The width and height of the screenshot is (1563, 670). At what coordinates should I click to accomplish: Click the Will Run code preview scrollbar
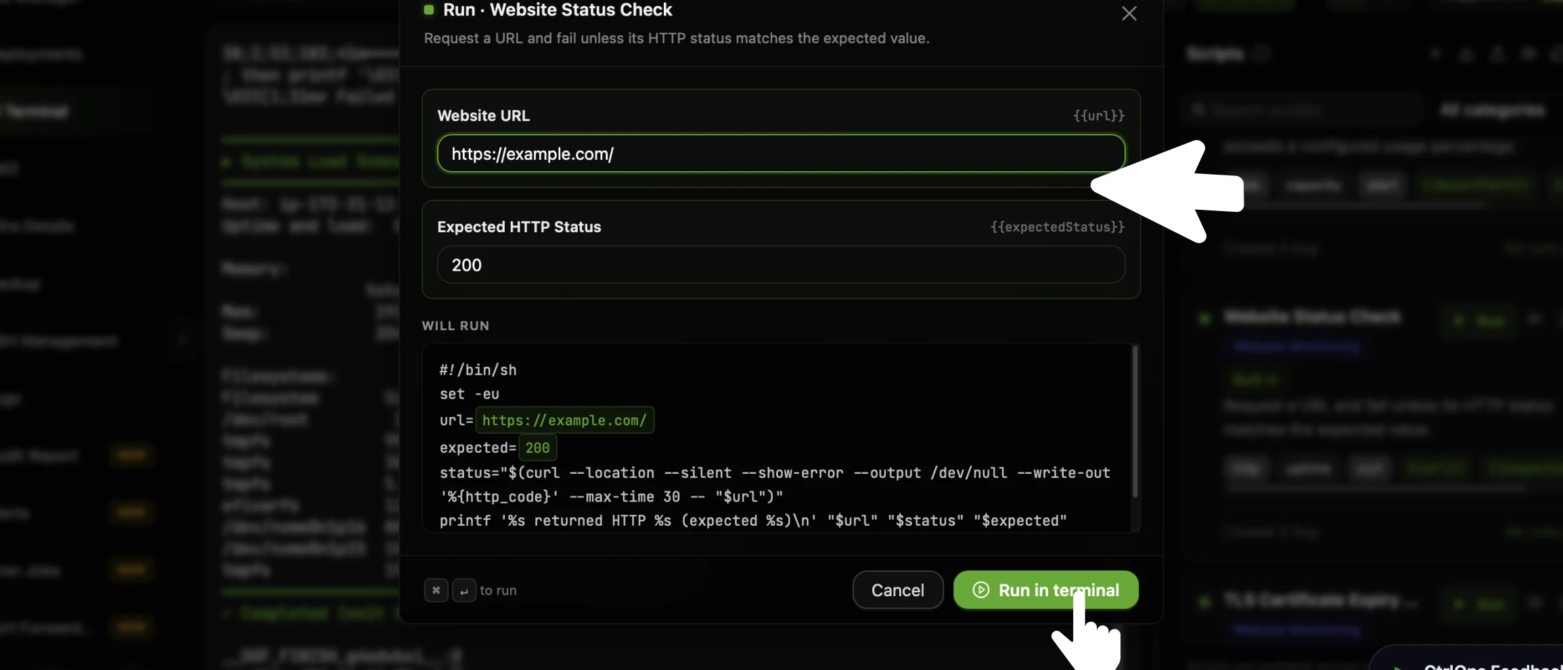(1135, 421)
